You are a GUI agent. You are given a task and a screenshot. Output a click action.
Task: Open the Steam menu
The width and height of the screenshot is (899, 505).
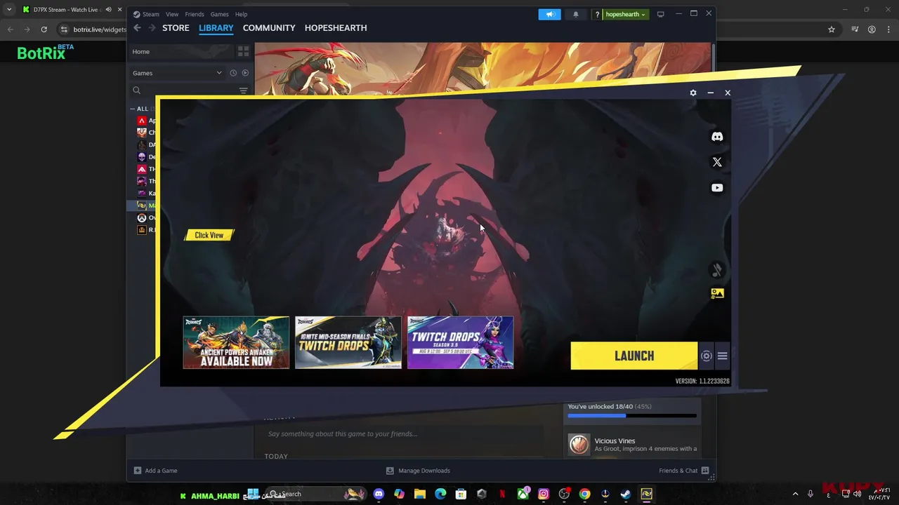[150, 14]
